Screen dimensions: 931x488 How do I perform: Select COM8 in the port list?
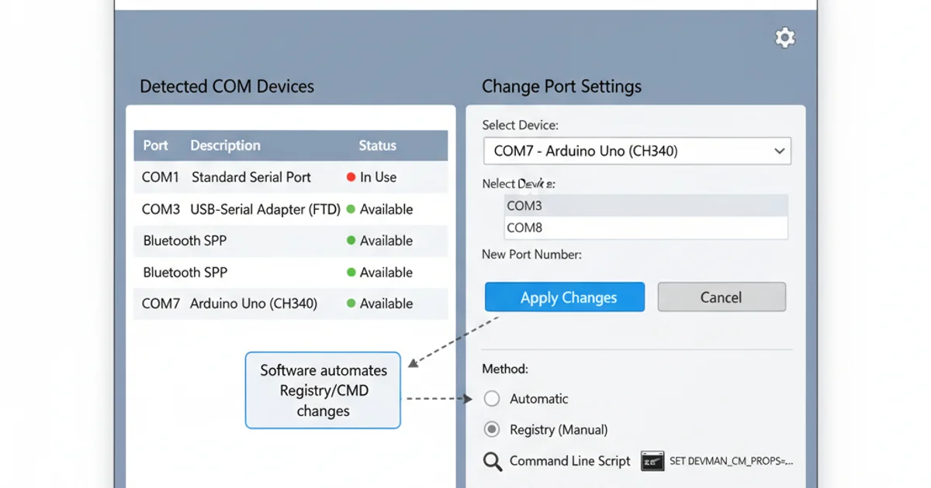click(x=644, y=228)
